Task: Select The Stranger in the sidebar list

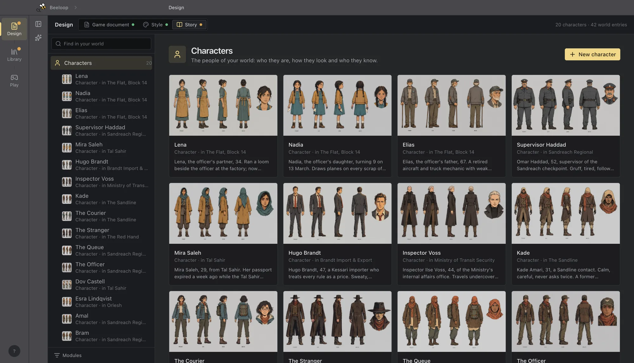Action: pyautogui.click(x=101, y=233)
